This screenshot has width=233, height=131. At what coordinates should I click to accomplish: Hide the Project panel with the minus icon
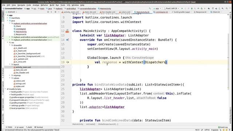[59, 12]
